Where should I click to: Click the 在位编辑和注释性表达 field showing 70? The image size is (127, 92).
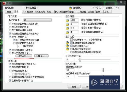[x=70, y=76]
